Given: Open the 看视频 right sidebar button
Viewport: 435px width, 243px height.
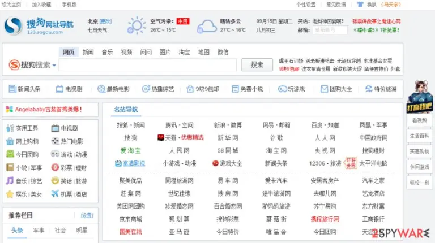Looking at the screenshot, I should (420, 120).
